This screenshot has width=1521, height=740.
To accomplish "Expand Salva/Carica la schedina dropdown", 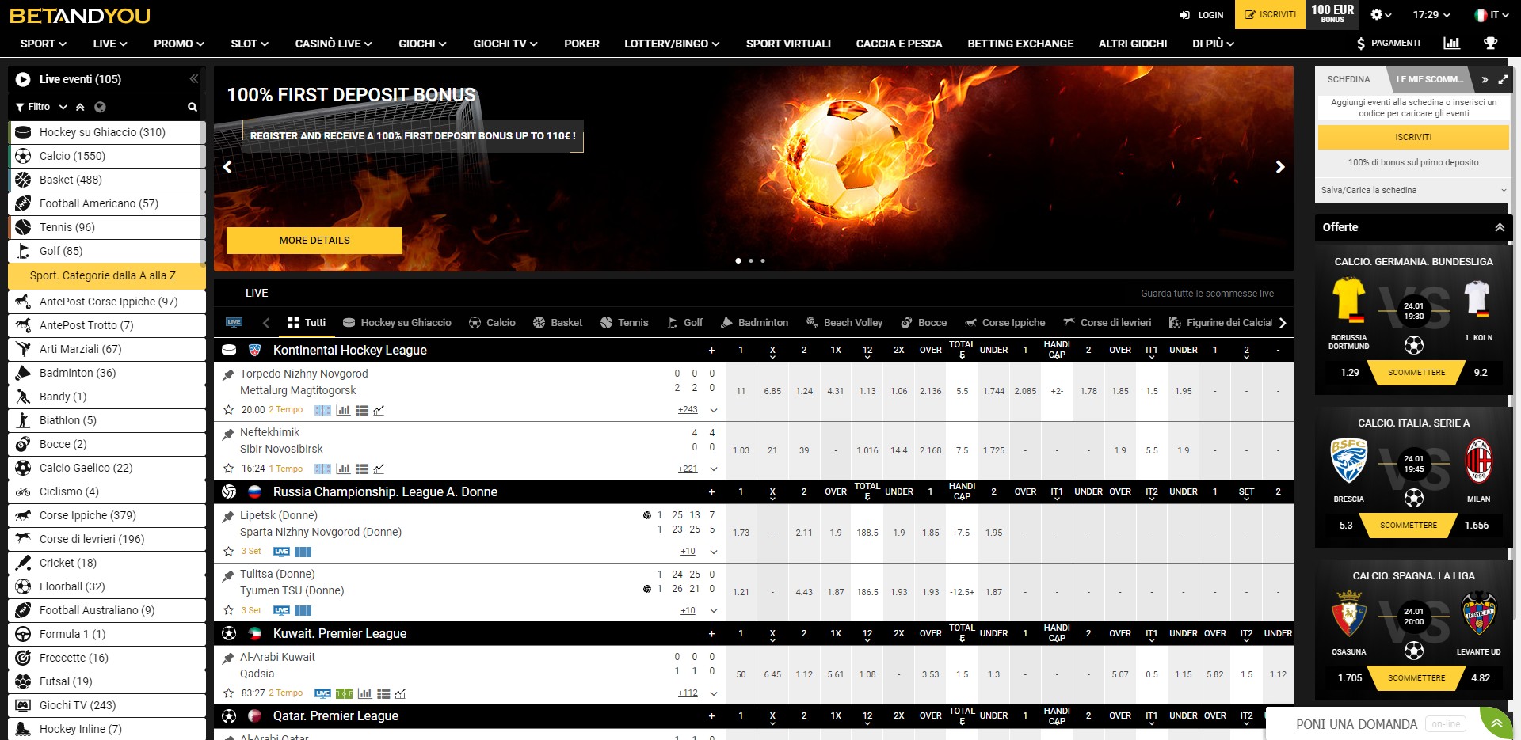I will pos(1413,190).
